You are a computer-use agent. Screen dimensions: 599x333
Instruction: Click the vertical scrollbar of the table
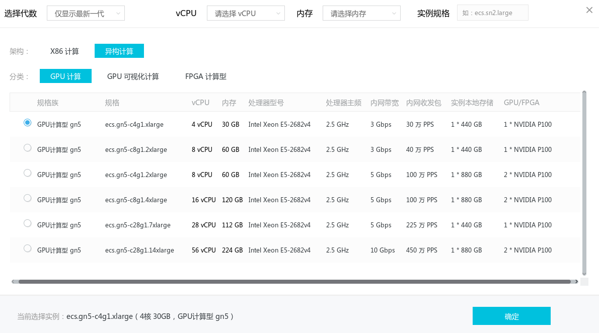(584, 183)
